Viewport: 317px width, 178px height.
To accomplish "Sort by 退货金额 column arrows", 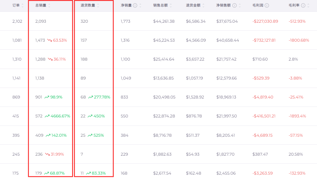I will point(203,6).
